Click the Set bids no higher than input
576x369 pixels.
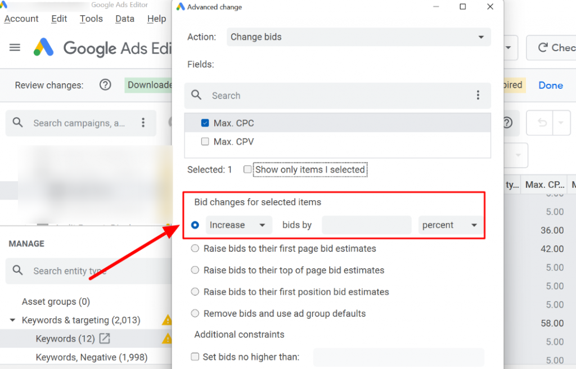coord(399,357)
